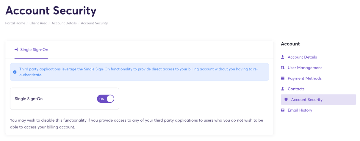Click the Account Details person icon

[x=283, y=57]
